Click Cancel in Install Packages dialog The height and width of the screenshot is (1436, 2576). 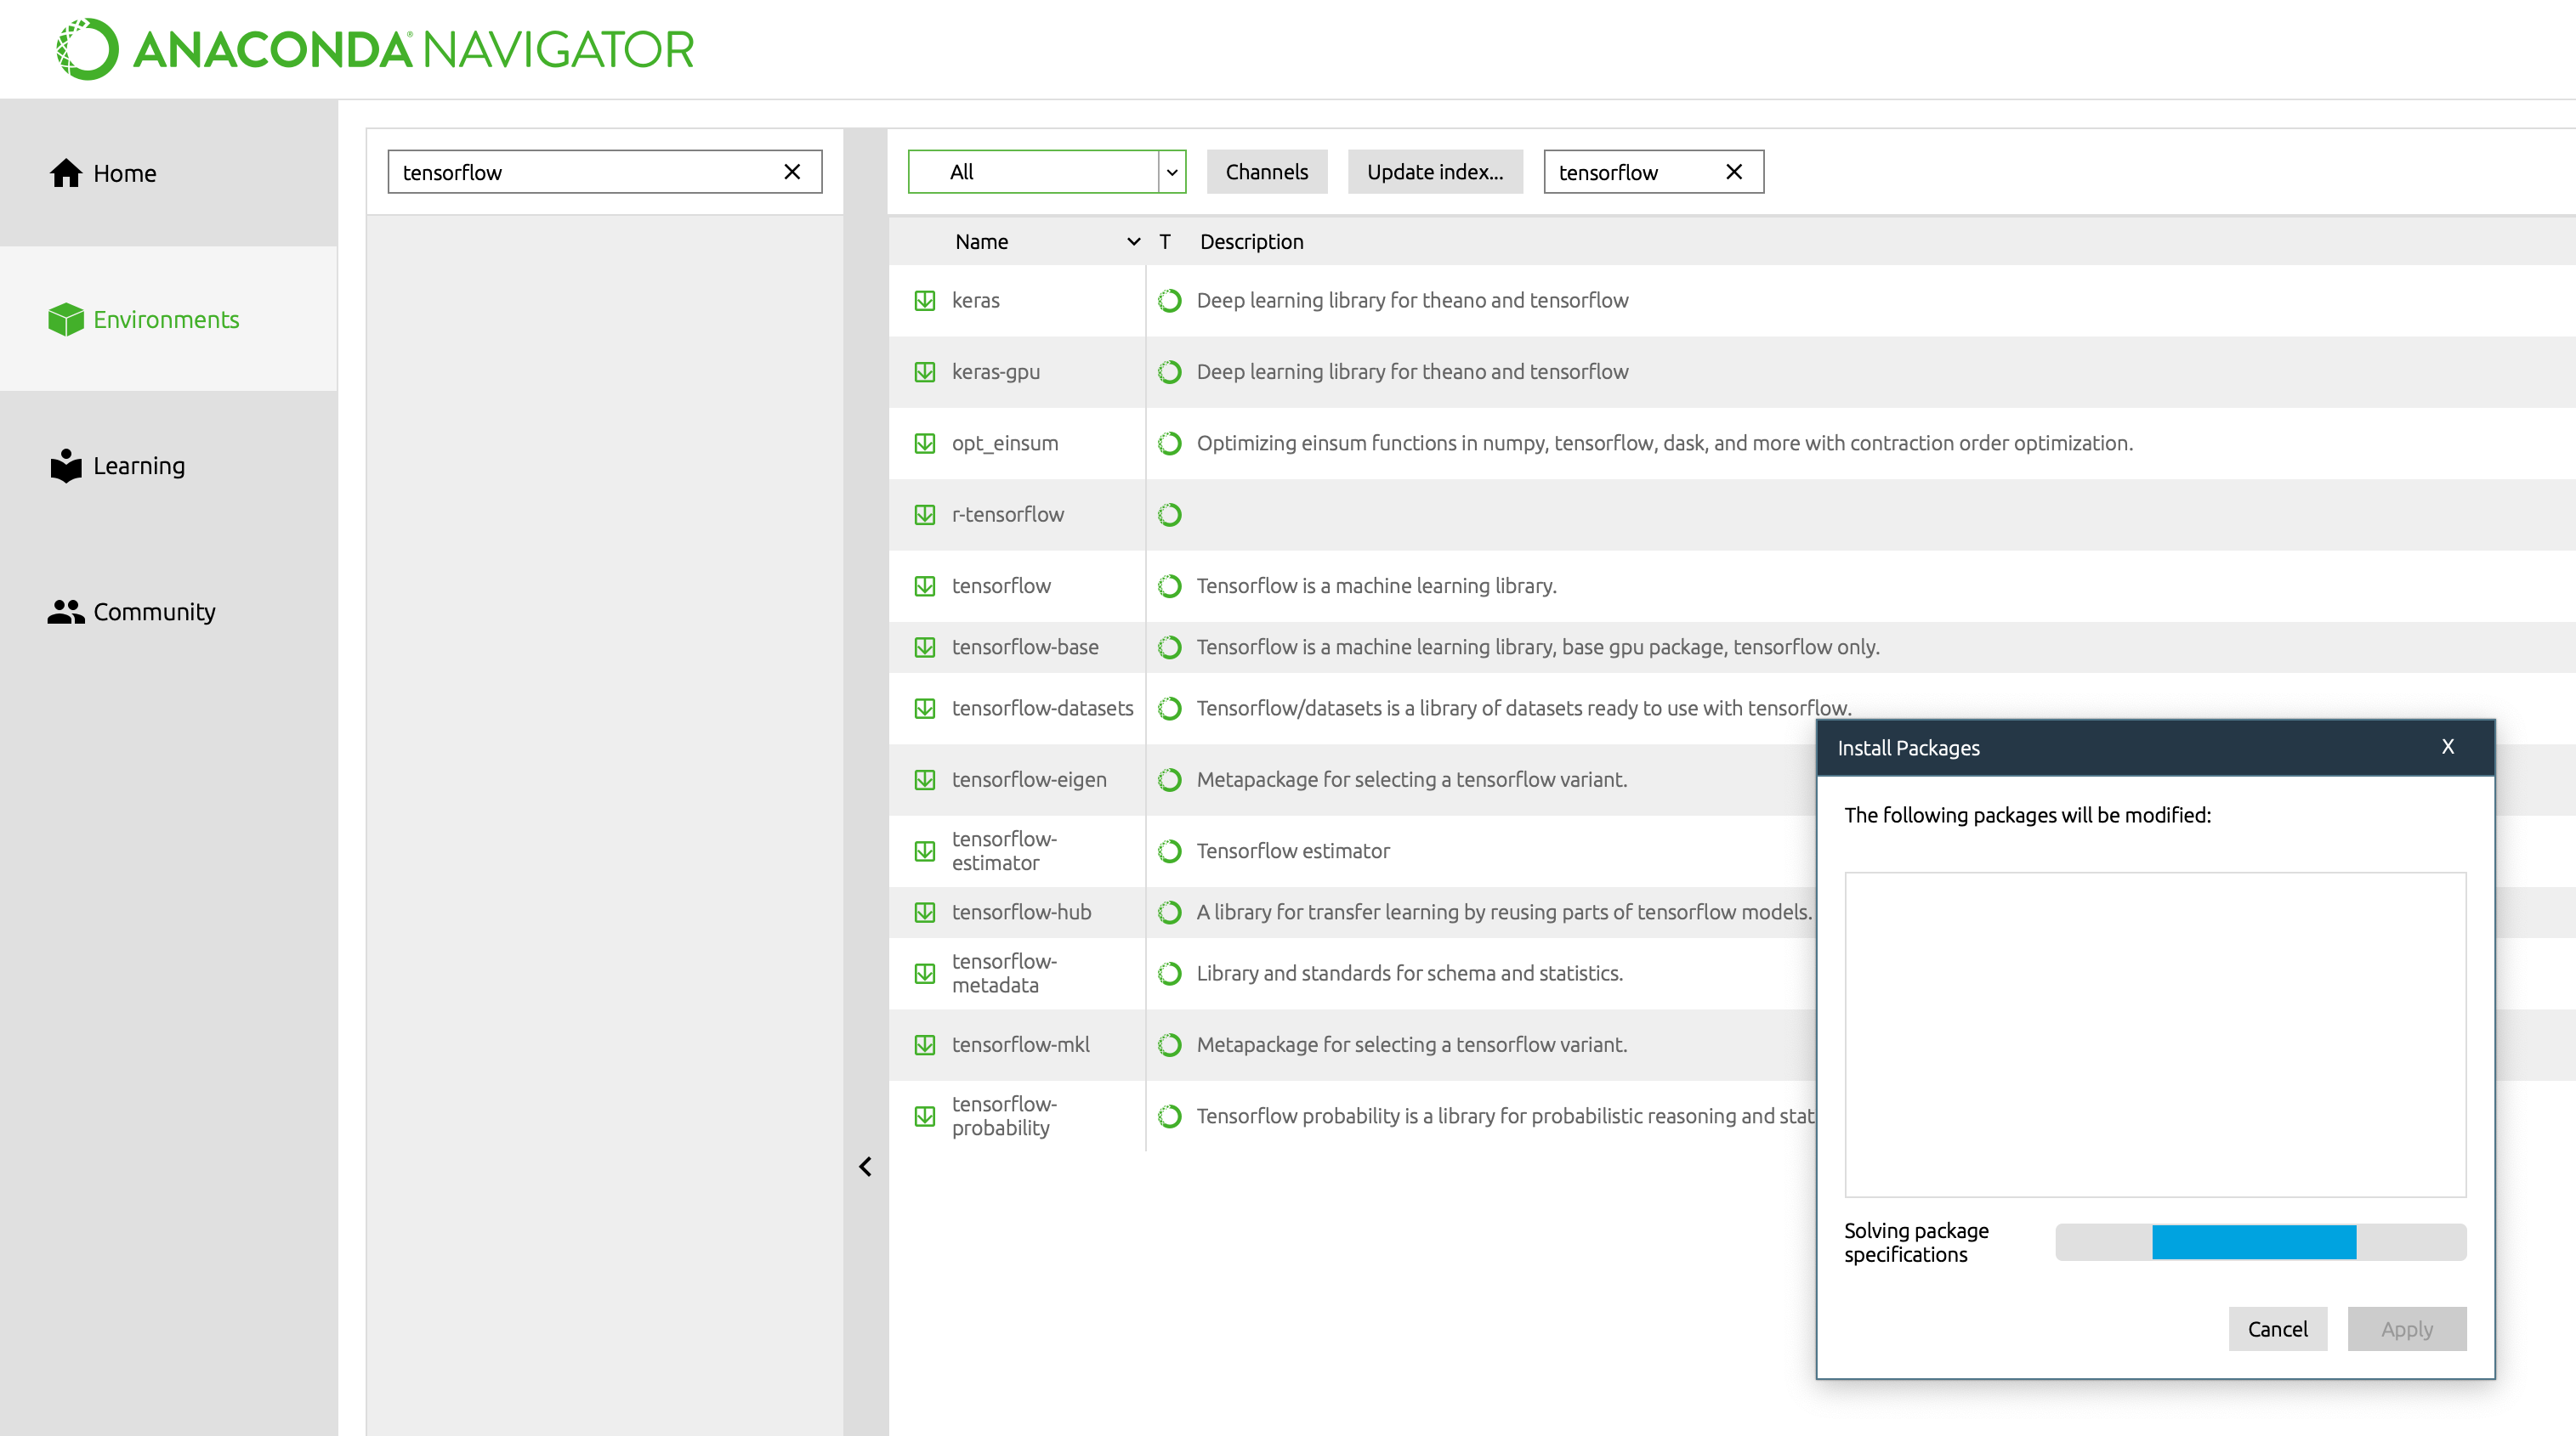pyautogui.click(x=2277, y=1329)
